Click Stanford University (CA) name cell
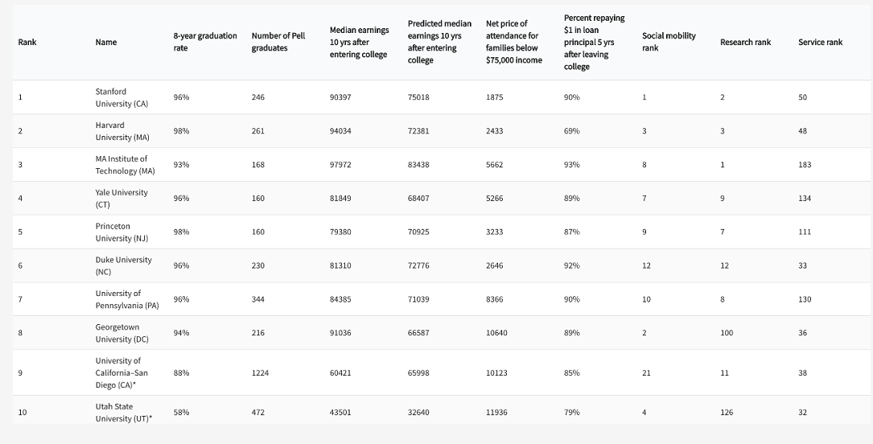873x444 pixels. (x=121, y=97)
